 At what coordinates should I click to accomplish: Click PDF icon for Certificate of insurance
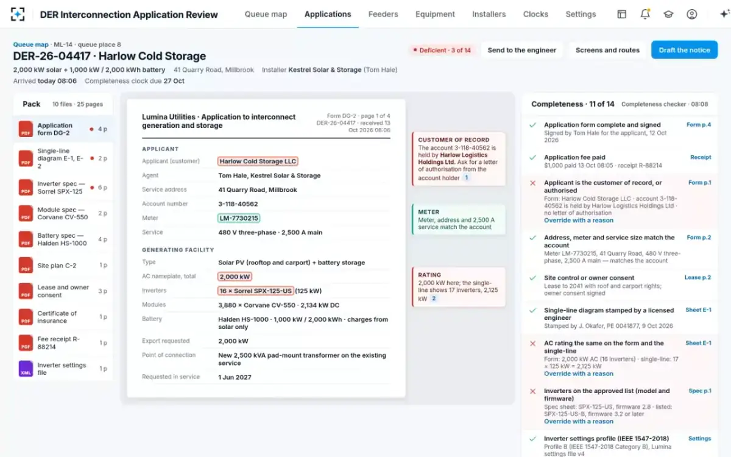click(26, 317)
